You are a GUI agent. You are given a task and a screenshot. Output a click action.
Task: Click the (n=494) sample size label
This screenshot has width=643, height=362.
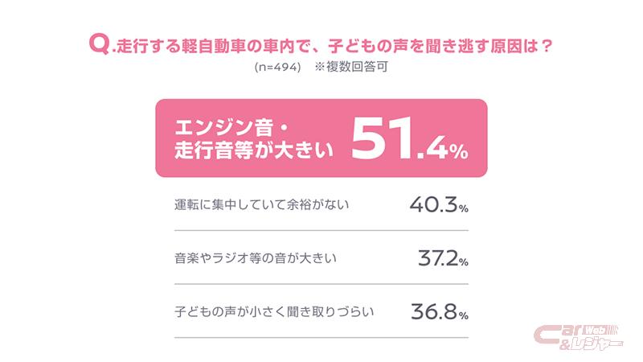coord(277,68)
